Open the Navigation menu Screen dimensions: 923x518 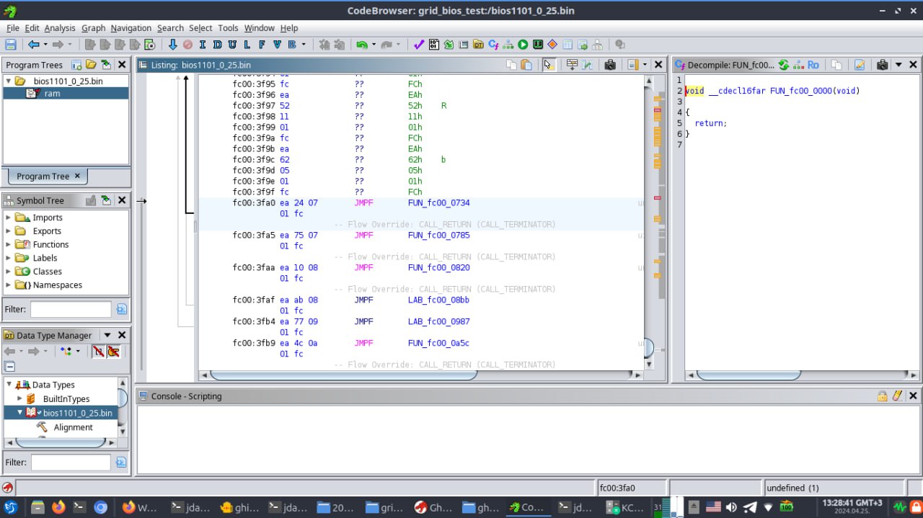point(131,28)
